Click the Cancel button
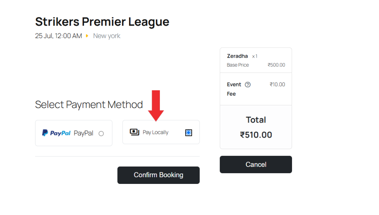 tap(256, 164)
